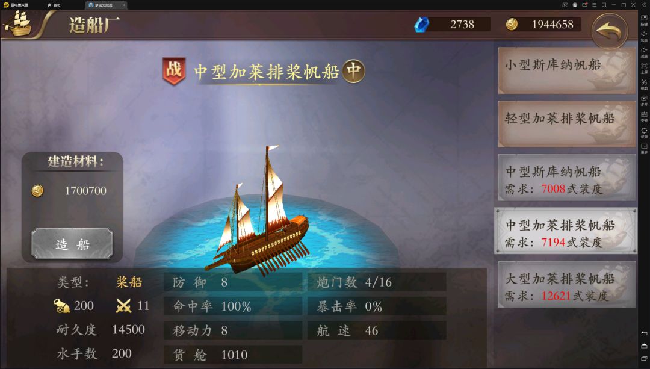The height and width of the screenshot is (369, 650).
Task: Select 小型斯库纳帆船 from ship list
Action: coord(566,70)
